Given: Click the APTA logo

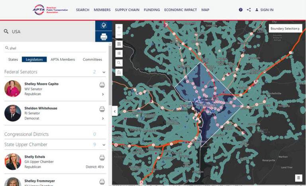Looking at the screenshot, I should pos(50,10).
